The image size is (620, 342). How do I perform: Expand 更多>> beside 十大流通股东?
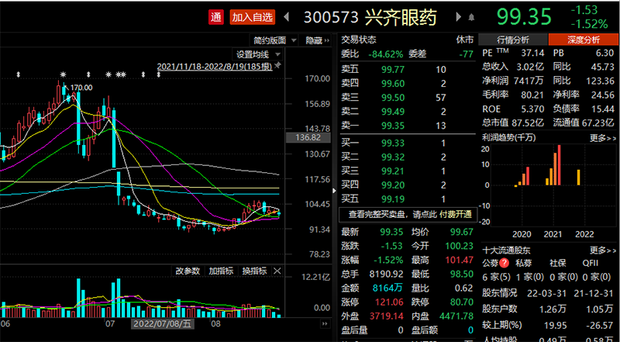coord(601,250)
